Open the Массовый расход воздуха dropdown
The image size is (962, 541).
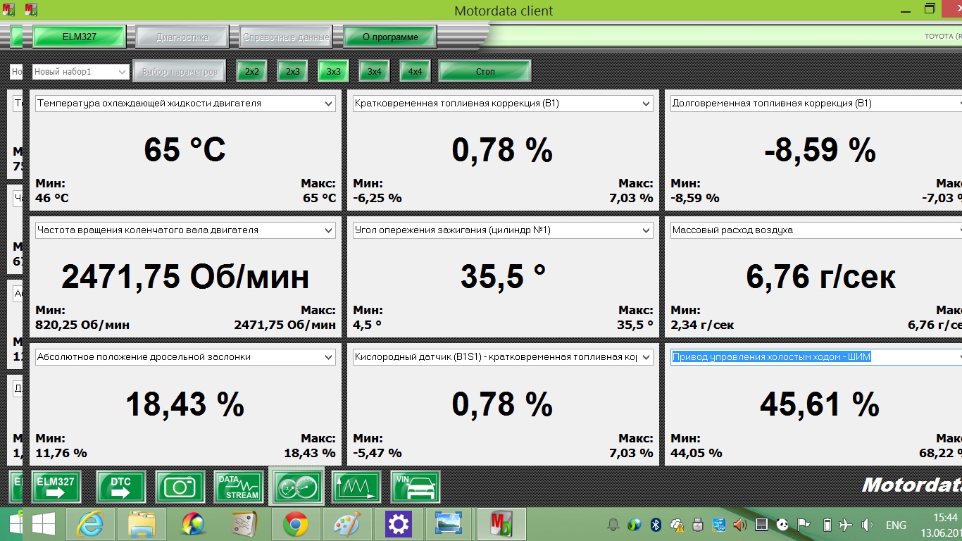[816, 230]
